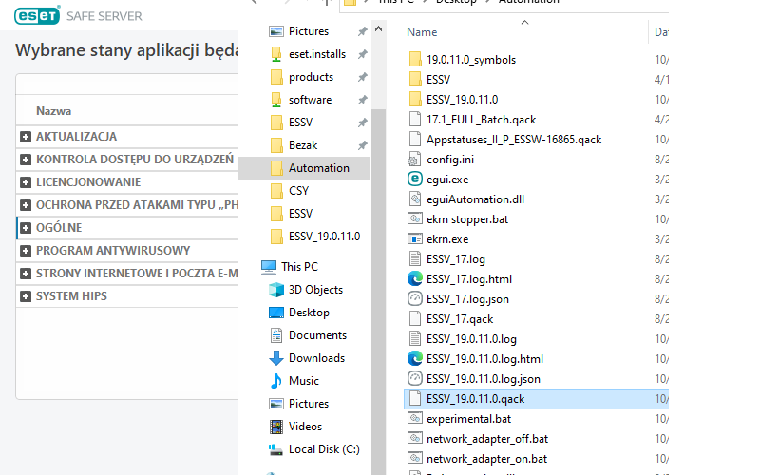Select the Nazwa column header

[54, 111]
